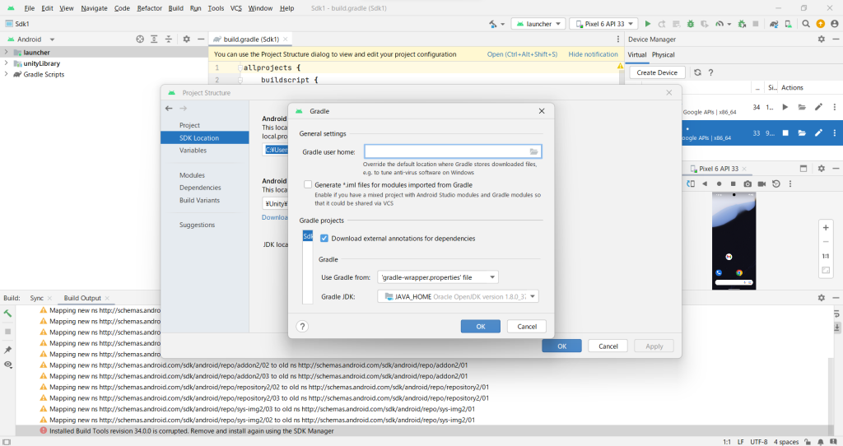Screen dimensions: 843x446
Task: Click UTF-8 encoding in status bar
Action: (758, 442)
